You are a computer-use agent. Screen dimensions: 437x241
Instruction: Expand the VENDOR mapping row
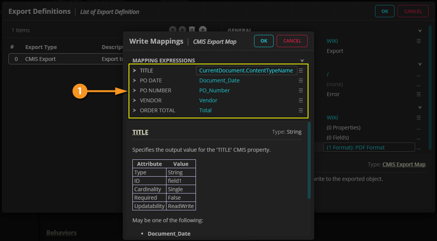click(x=134, y=100)
